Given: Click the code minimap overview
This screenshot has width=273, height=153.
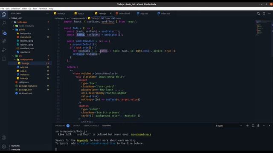Looking at the screenshot, I should (263, 28).
